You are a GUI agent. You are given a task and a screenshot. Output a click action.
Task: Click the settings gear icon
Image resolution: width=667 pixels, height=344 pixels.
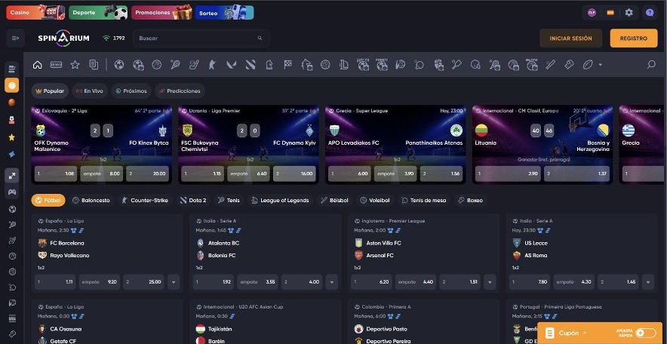pos(629,12)
